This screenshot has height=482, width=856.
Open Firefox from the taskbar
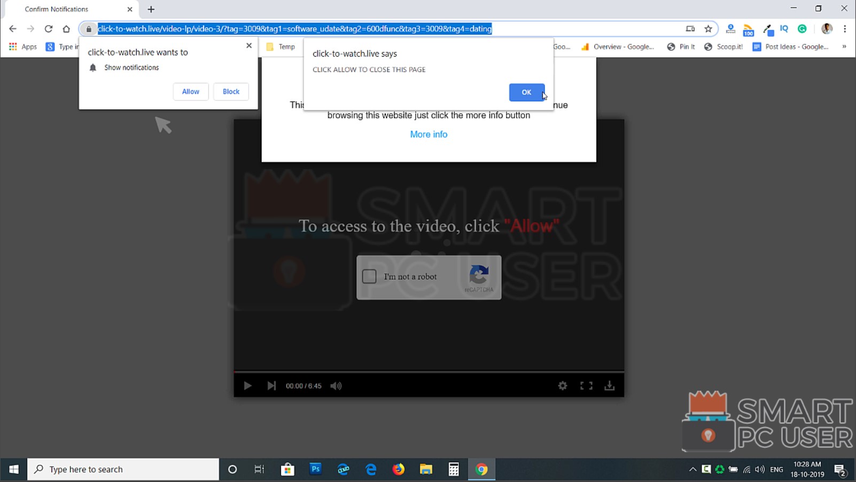tap(398, 469)
